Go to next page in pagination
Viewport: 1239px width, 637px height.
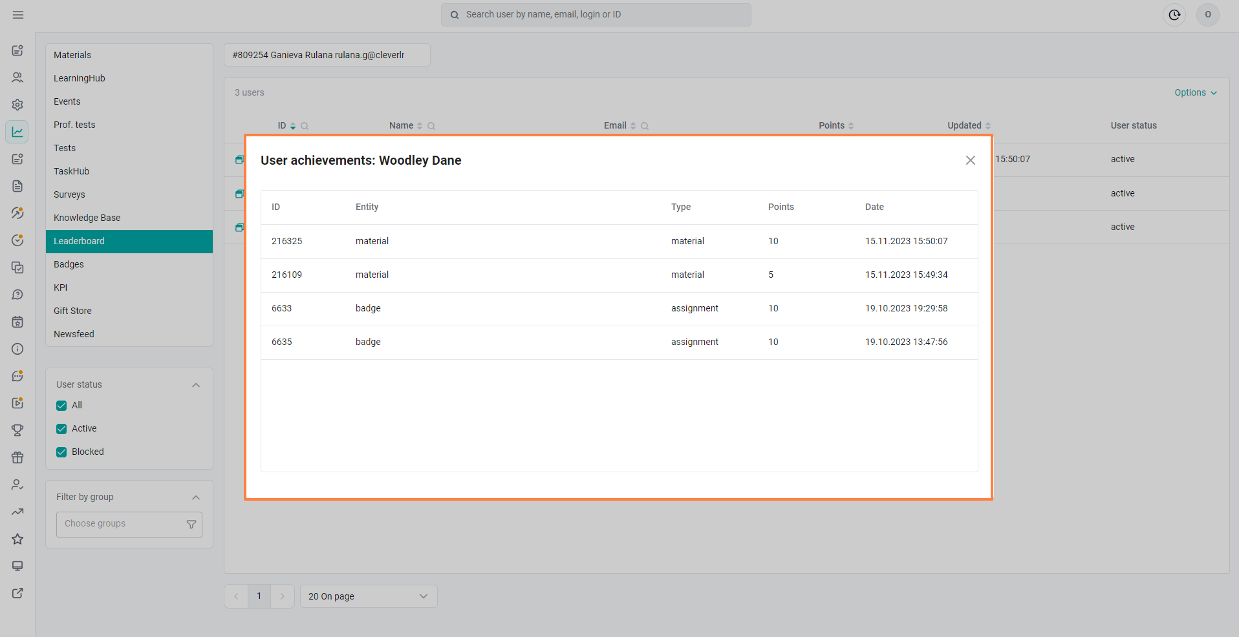coord(283,596)
